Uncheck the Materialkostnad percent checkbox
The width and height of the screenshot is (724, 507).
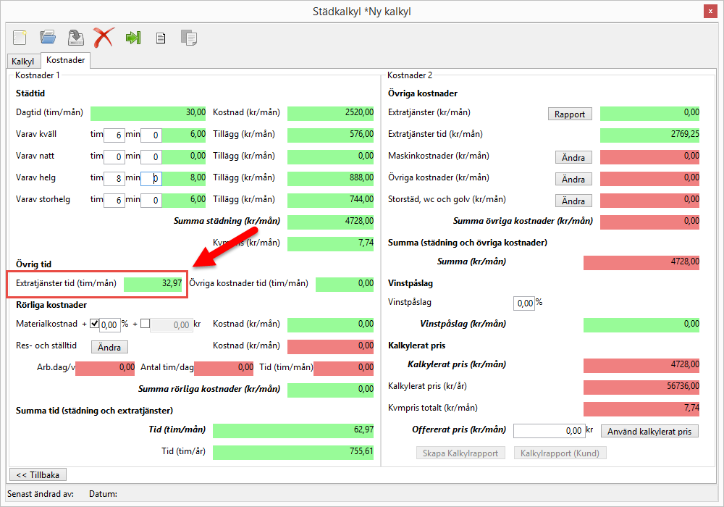pos(94,324)
